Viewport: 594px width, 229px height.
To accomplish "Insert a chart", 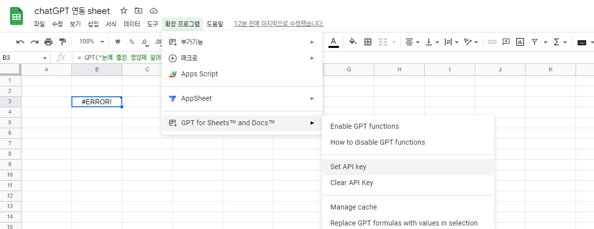I will (520, 42).
